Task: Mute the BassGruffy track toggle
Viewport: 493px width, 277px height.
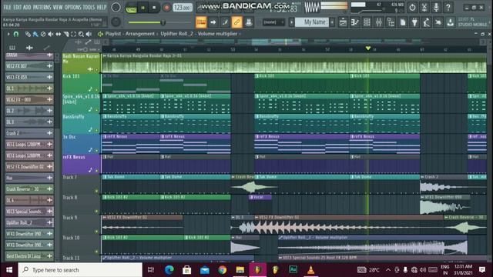Action: click(x=97, y=130)
